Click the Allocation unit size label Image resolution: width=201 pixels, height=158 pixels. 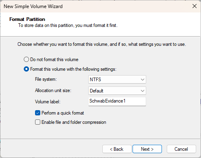tap(53, 90)
